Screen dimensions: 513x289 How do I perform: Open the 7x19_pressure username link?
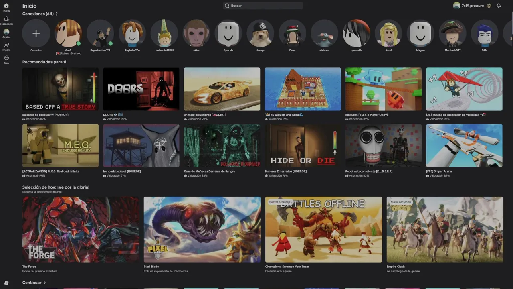[473, 6]
